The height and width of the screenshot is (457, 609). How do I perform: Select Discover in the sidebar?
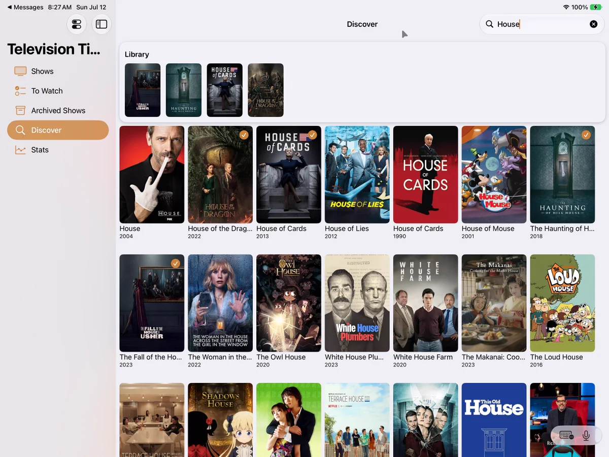(58, 130)
